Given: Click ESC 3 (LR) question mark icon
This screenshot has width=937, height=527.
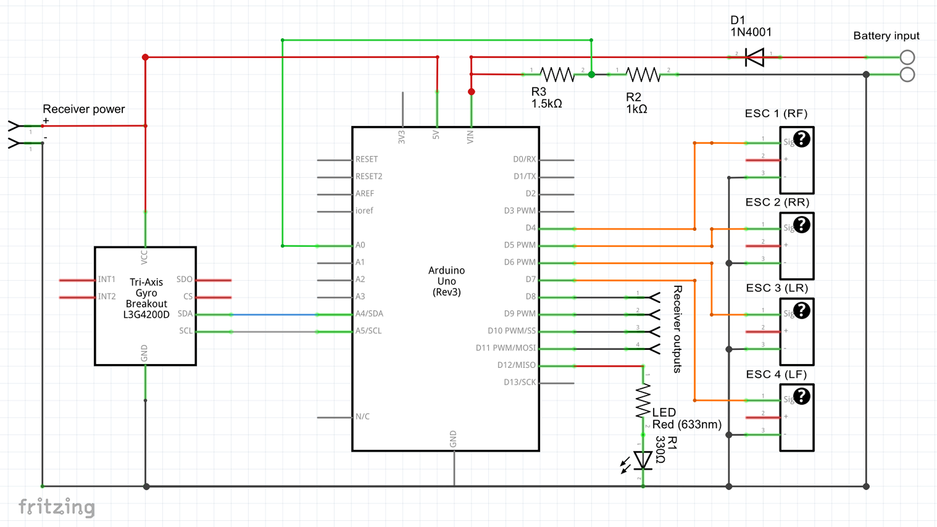Looking at the screenshot, I should pyautogui.click(x=802, y=311).
